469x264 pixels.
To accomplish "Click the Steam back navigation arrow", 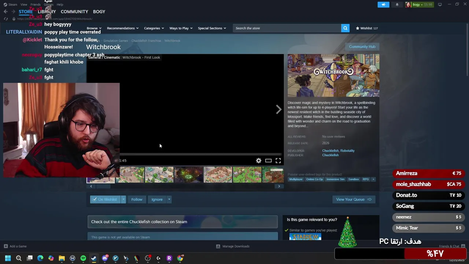I will click(x=5, y=12).
